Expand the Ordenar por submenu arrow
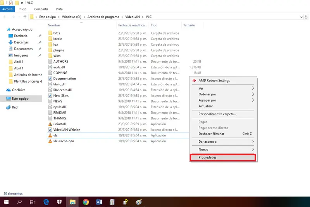 click(253, 94)
